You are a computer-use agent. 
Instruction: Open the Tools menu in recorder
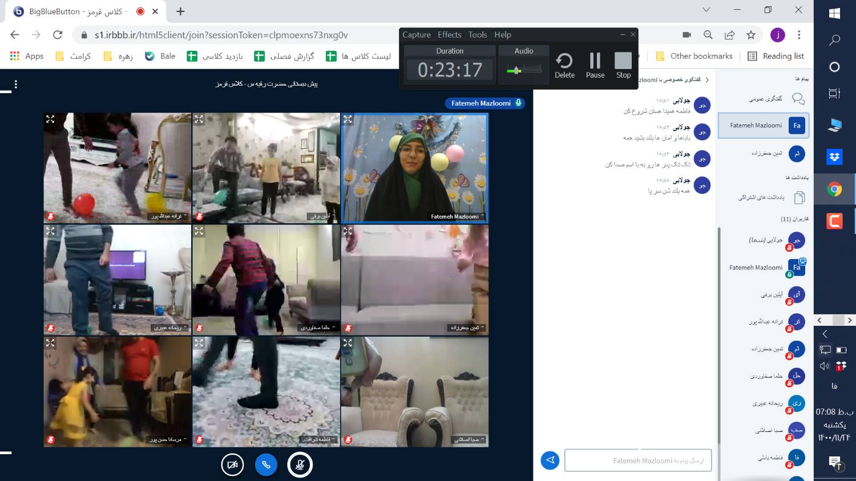pos(478,35)
